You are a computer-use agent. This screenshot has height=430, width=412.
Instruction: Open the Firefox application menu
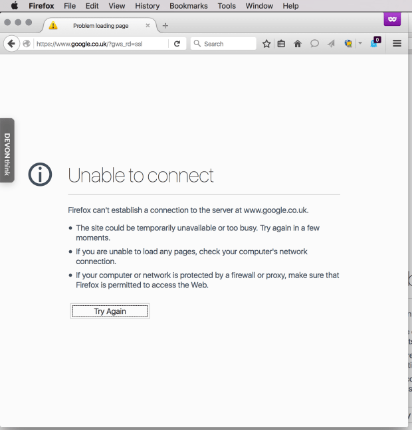pyautogui.click(x=41, y=6)
